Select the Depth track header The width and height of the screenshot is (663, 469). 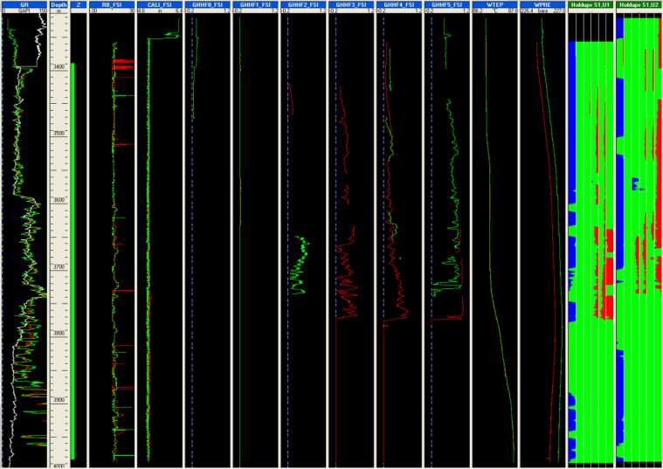click(59, 4)
